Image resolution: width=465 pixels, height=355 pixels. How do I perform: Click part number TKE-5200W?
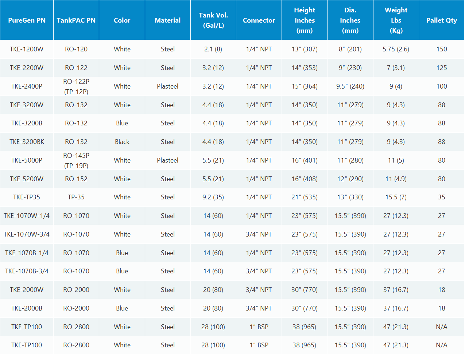coord(27,179)
